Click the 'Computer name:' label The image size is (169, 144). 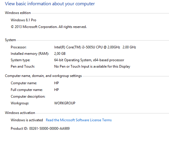[x=24, y=83]
